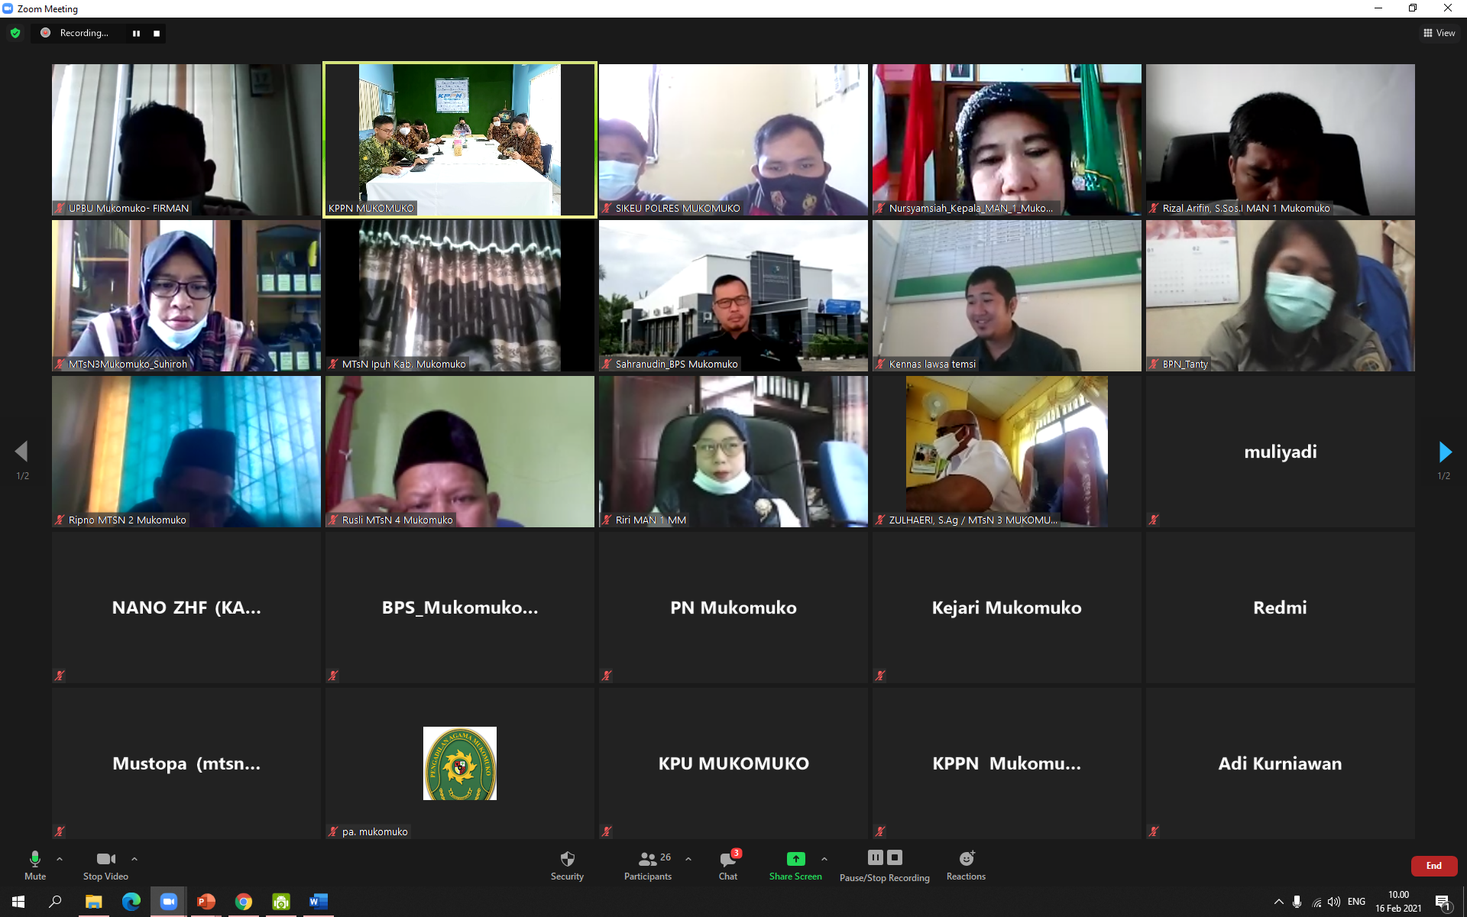The image size is (1467, 917).
Task: Open network settings tray icon
Action: [x=1316, y=902]
